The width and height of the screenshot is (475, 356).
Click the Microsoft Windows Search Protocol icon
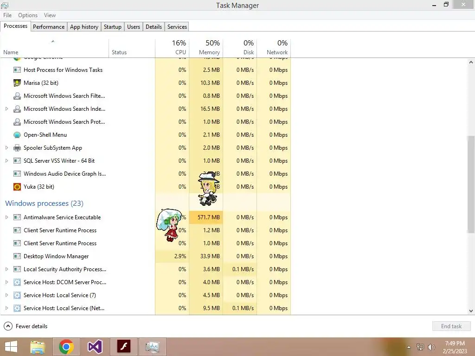coord(17,122)
